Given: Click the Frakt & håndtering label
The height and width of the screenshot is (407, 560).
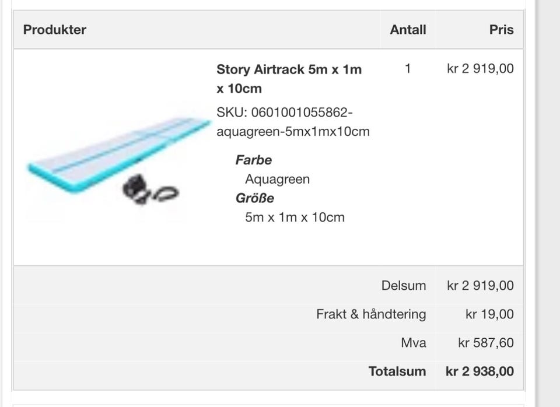Looking at the screenshot, I should click(x=371, y=314).
